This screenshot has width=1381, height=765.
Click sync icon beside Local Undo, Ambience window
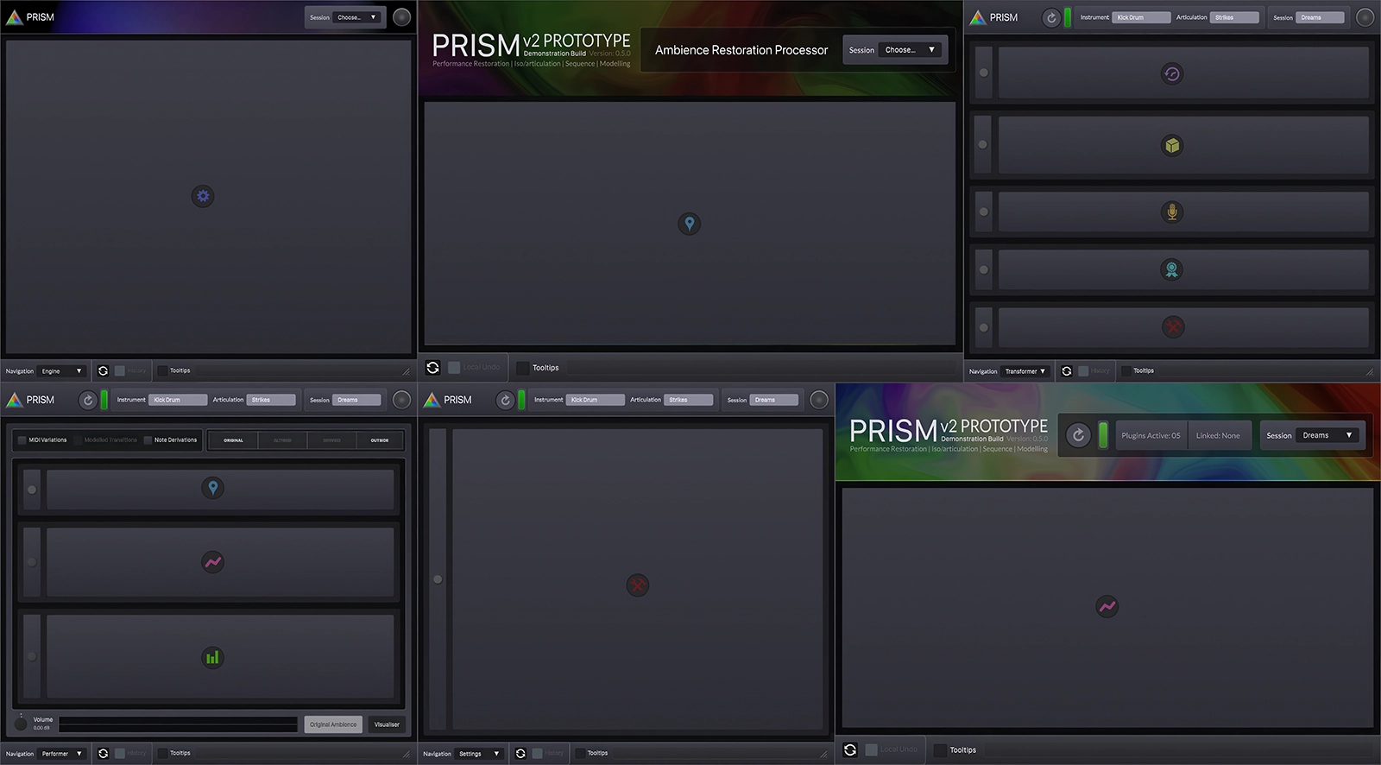pos(432,367)
